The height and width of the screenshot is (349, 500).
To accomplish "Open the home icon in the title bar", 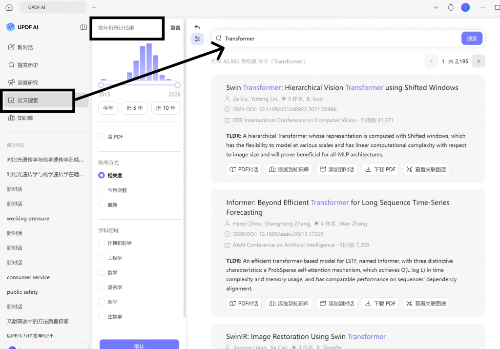I will click(x=9, y=7).
